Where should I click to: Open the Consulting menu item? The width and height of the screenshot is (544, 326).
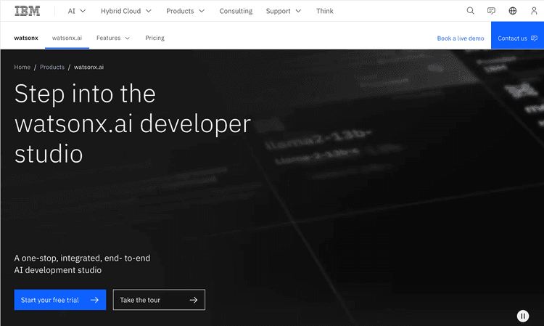click(236, 11)
